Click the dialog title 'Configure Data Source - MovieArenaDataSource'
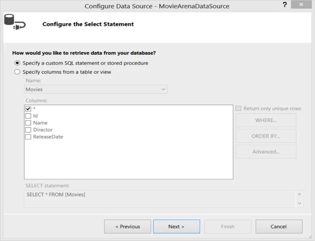 click(x=157, y=6)
